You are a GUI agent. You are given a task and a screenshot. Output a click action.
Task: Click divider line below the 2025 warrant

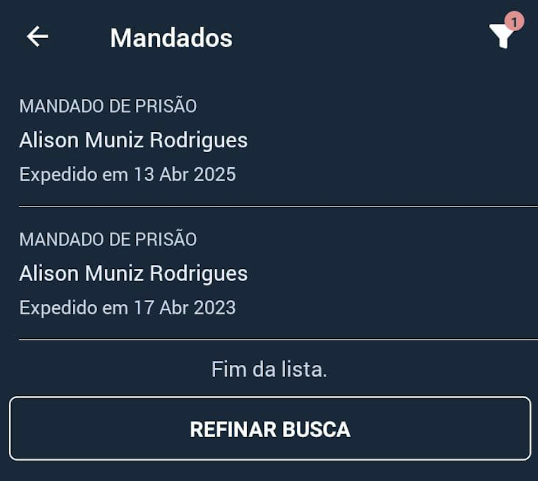pos(278,206)
